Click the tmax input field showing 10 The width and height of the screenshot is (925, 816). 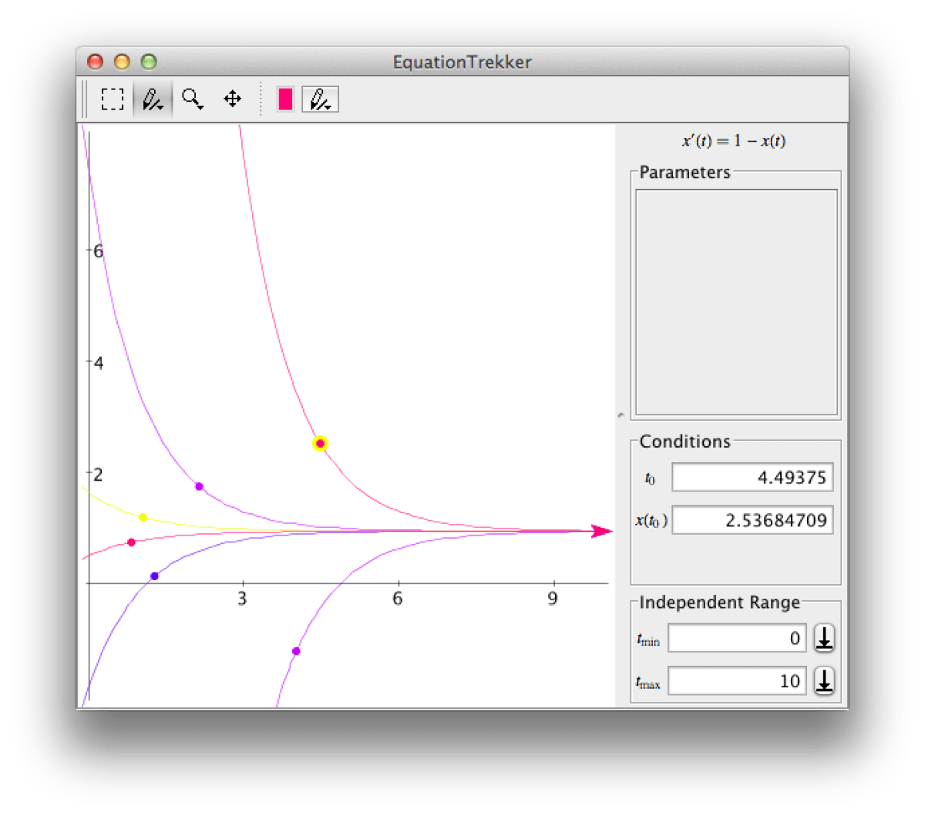(737, 681)
